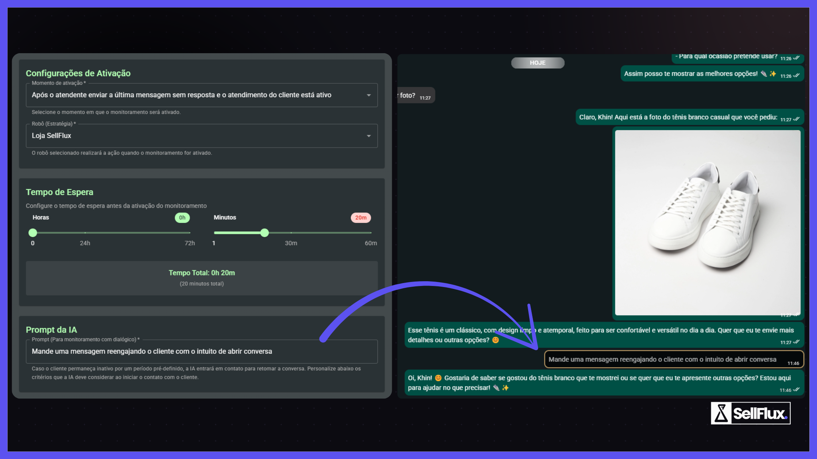
Task: Click the 24h mark on Horas slider
Action: pyautogui.click(x=85, y=233)
